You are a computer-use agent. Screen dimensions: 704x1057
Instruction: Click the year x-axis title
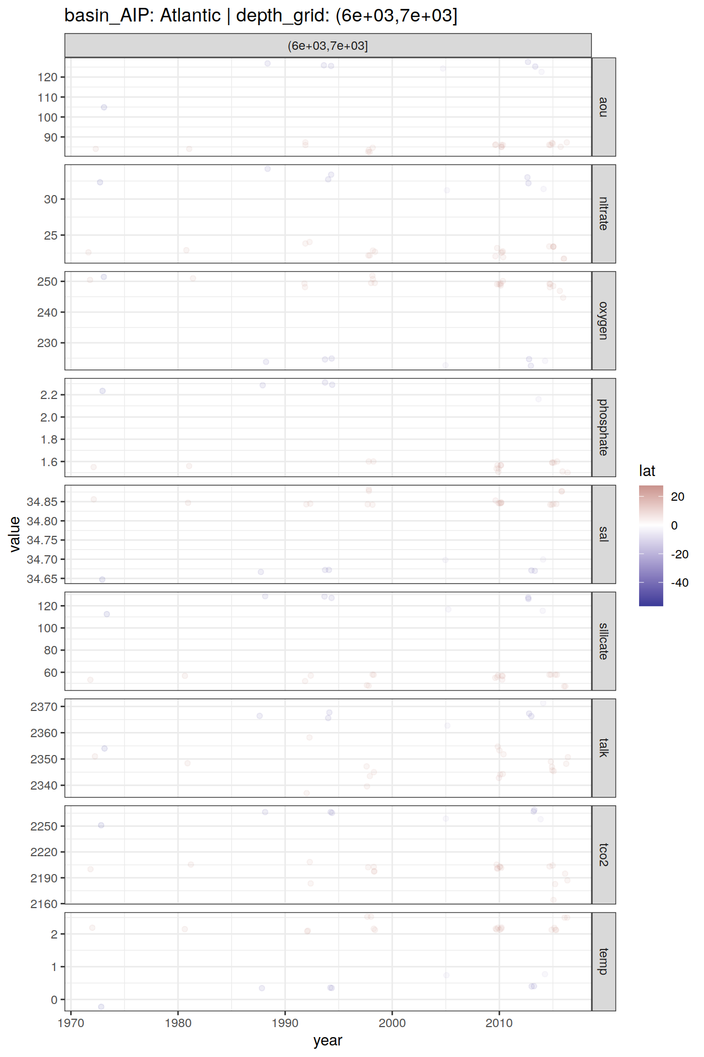pos(328,1040)
